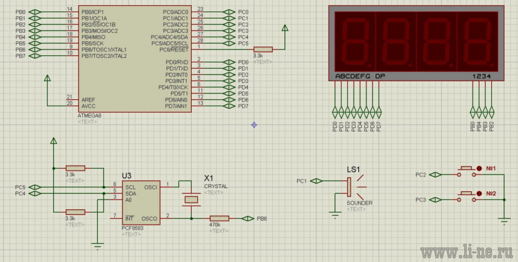518x262 pixels.
Task: Select the ATMEGA8 microcontroller body
Action: [135, 59]
